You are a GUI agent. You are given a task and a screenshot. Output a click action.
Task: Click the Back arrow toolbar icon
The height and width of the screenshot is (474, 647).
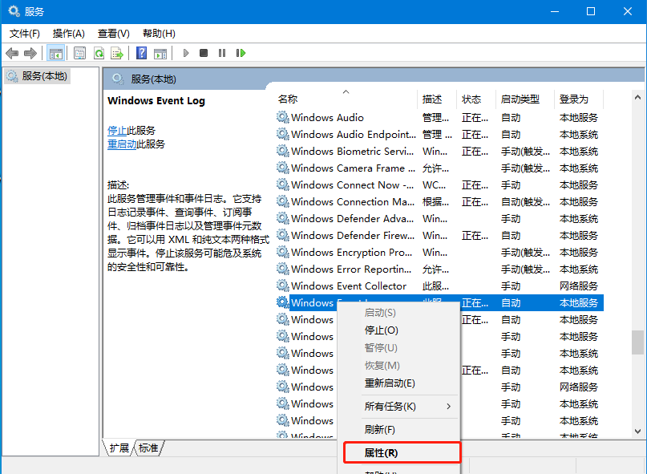pyautogui.click(x=12, y=53)
